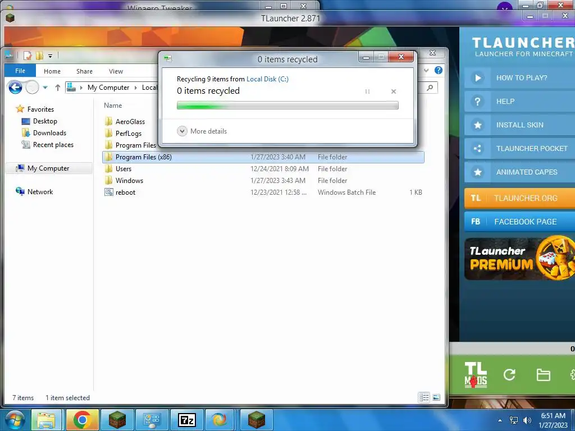Open HOW TO PLAY? in TLauncher
Viewport: 575px width, 431px height.
click(519, 77)
